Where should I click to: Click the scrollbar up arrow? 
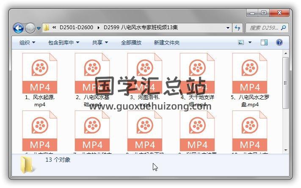pyautogui.click(x=286, y=53)
